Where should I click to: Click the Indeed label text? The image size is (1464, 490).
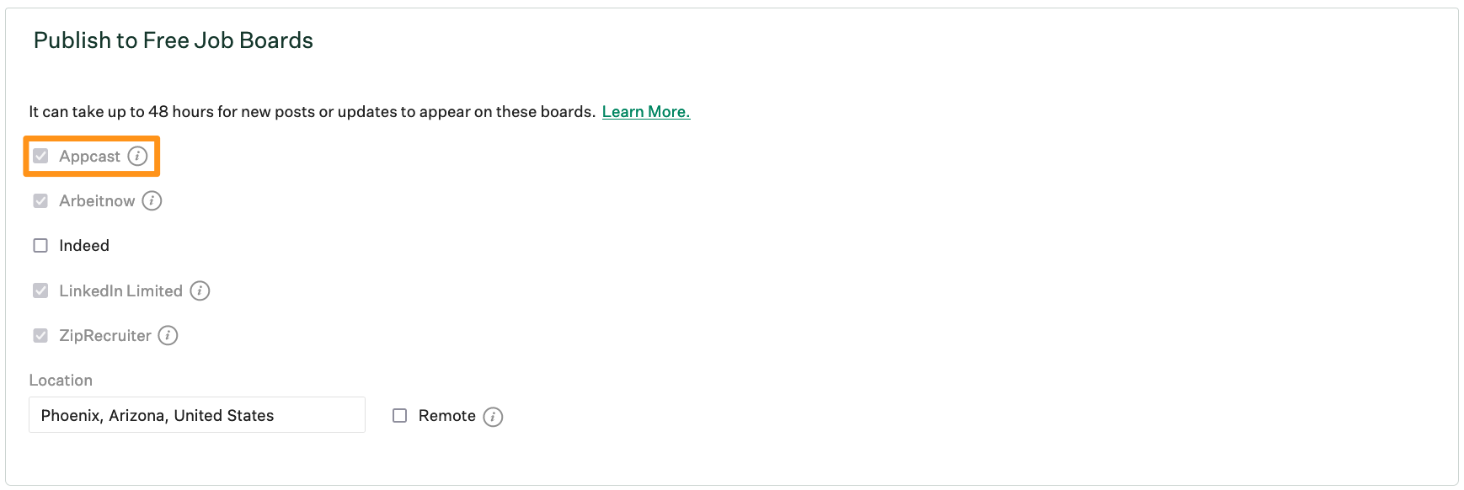[84, 245]
